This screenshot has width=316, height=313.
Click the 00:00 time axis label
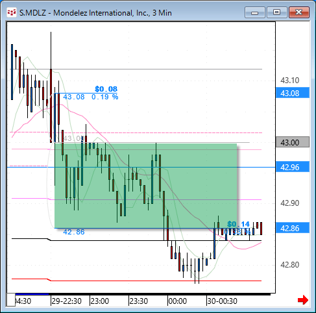[x=177, y=301]
